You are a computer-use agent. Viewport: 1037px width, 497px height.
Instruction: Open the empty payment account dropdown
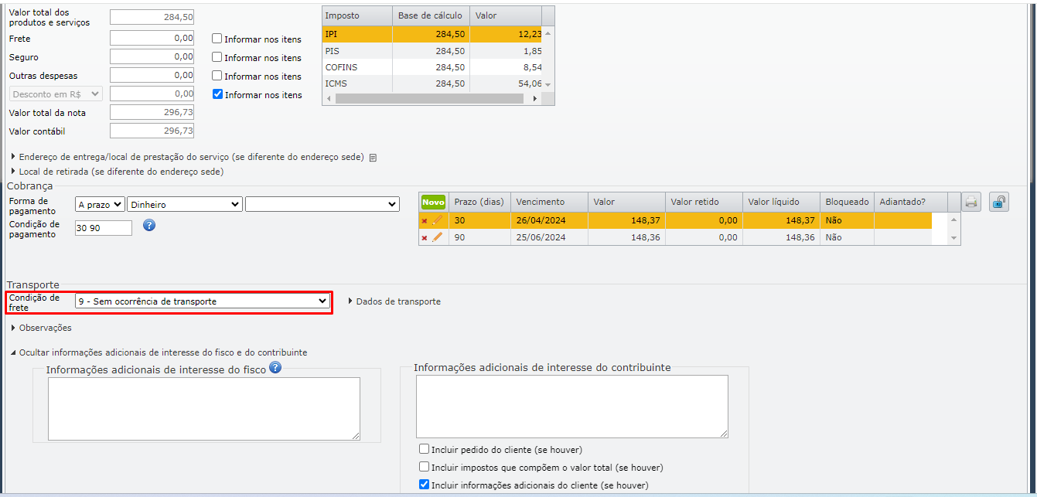pyautogui.click(x=322, y=204)
